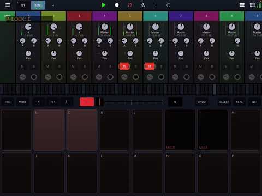Toggle the red loop icon
Image resolution: width=262 pixels, height=196 pixels.
tap(130, 5)
